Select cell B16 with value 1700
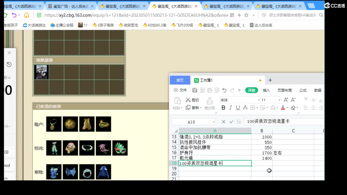The width and height of the screenshot is (347, 195). click(262, 153)
